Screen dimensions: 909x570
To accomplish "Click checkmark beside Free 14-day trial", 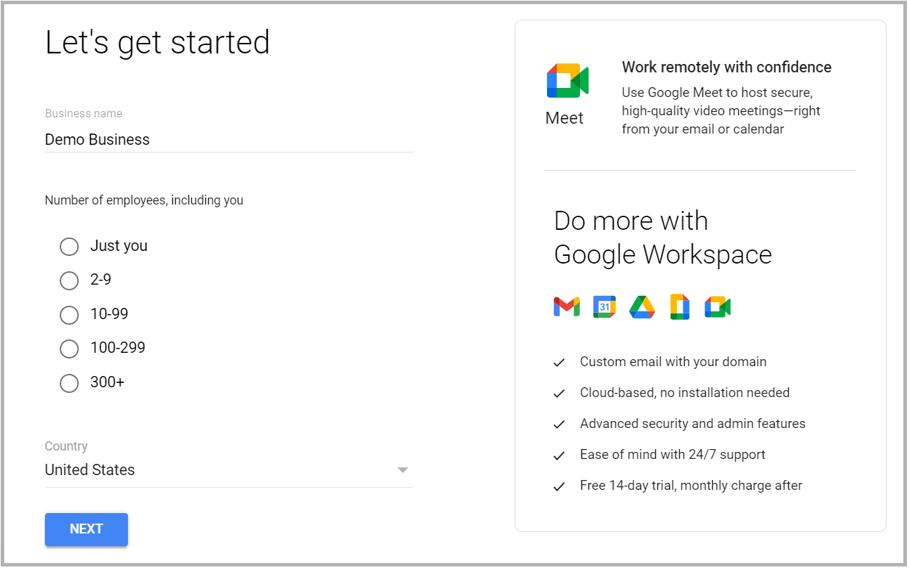I will pyautogui.click(x=559, y=486).
